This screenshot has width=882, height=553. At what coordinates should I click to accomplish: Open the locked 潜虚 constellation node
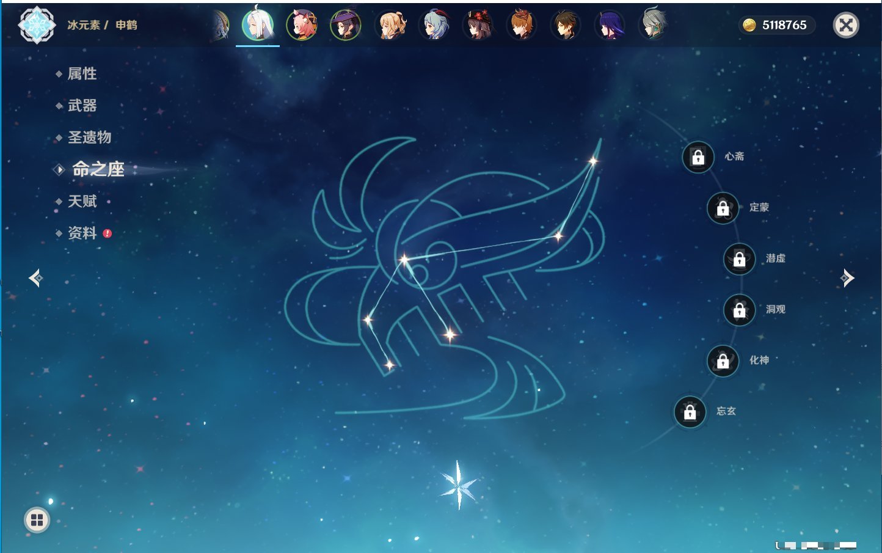740,259
